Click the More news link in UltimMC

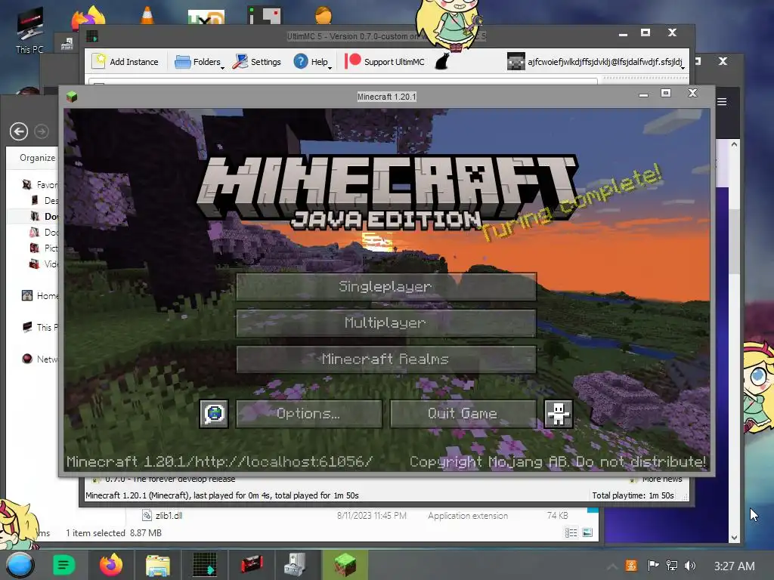661,479
